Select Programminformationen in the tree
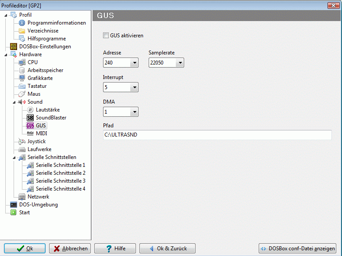Viewport: 342px width, 256px height. click(x=57, y=23)
